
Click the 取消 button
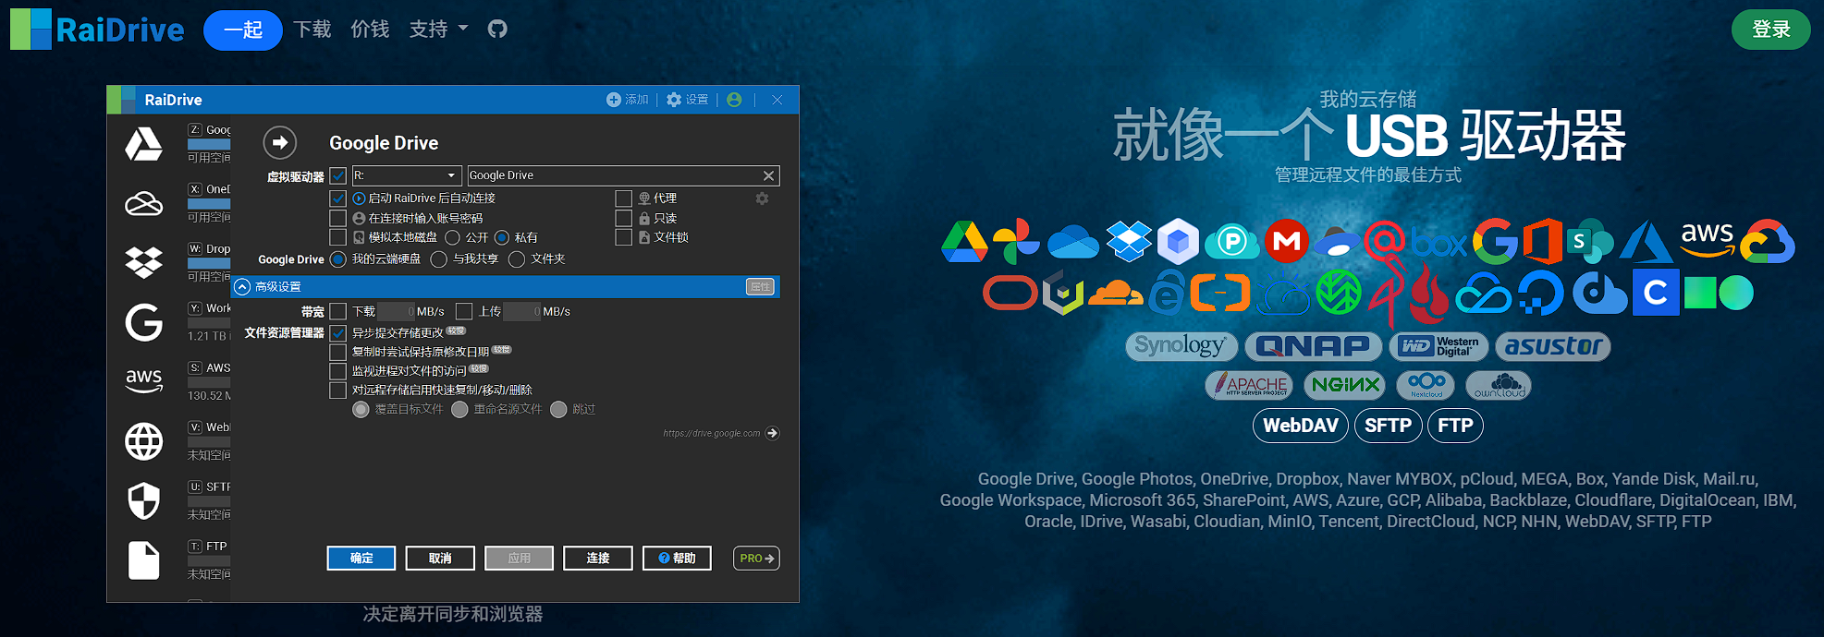[440, 559]
